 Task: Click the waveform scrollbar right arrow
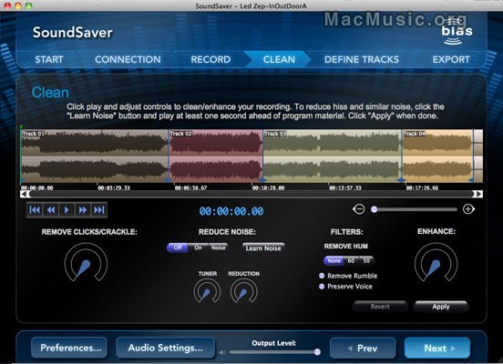tap(479, 194)
